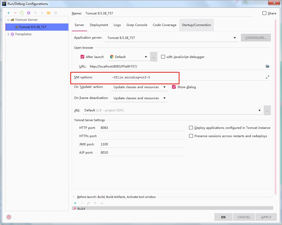Switch to Code Coverage tab
This screenshot has width=282, height=225.
point(165,25)
